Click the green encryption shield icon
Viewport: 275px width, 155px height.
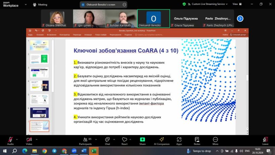184,4
